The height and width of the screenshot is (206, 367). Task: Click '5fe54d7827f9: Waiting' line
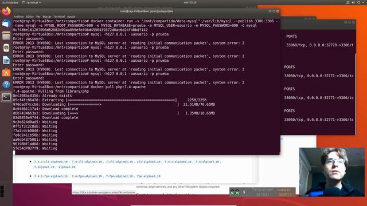coord(35,148)
